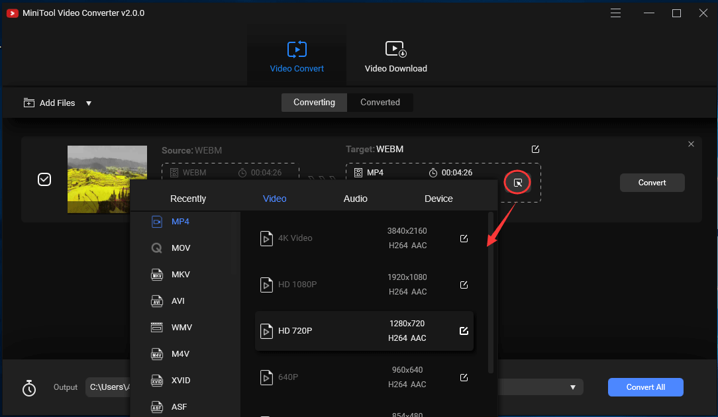Click the preset list scrollbar
Image resolution: width=718 pixels, height=417 pixels.
pyautogui.click(x=491, y=293)
